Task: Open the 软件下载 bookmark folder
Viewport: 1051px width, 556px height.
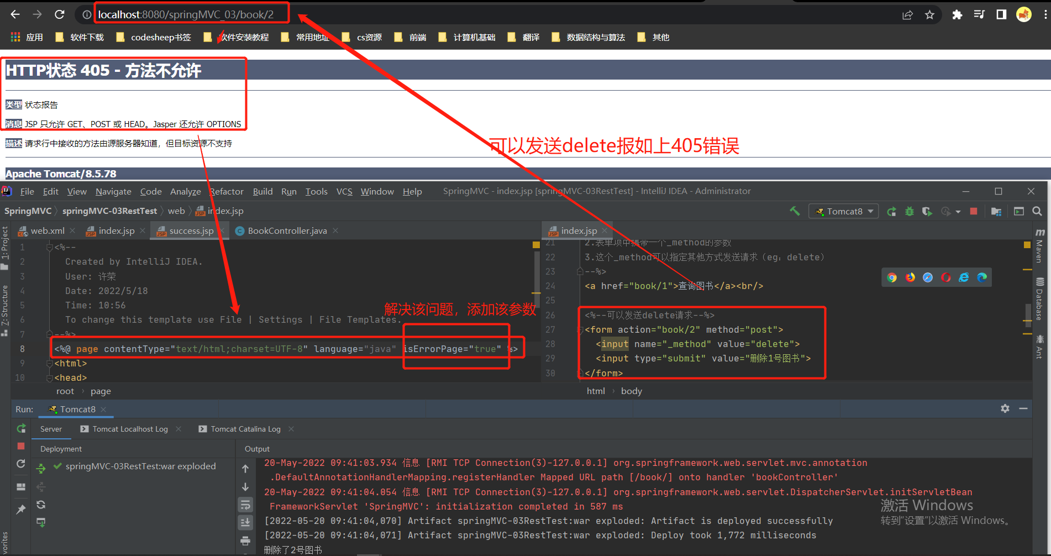Action: click(80, 37)
